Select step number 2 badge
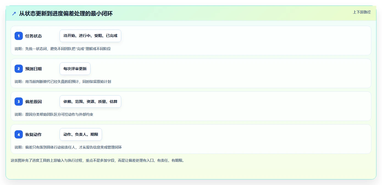The image size is (382, 185). [19, 69]
